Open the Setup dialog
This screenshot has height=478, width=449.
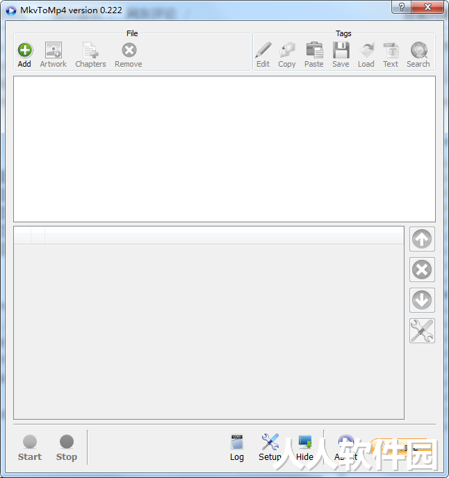click(x=270, y=448)
